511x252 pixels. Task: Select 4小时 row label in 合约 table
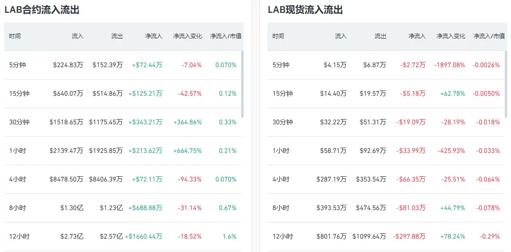click(18, 180)
